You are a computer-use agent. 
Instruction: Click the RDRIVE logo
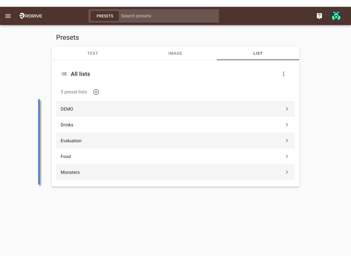pyautogui.click(x=31, y=16)
